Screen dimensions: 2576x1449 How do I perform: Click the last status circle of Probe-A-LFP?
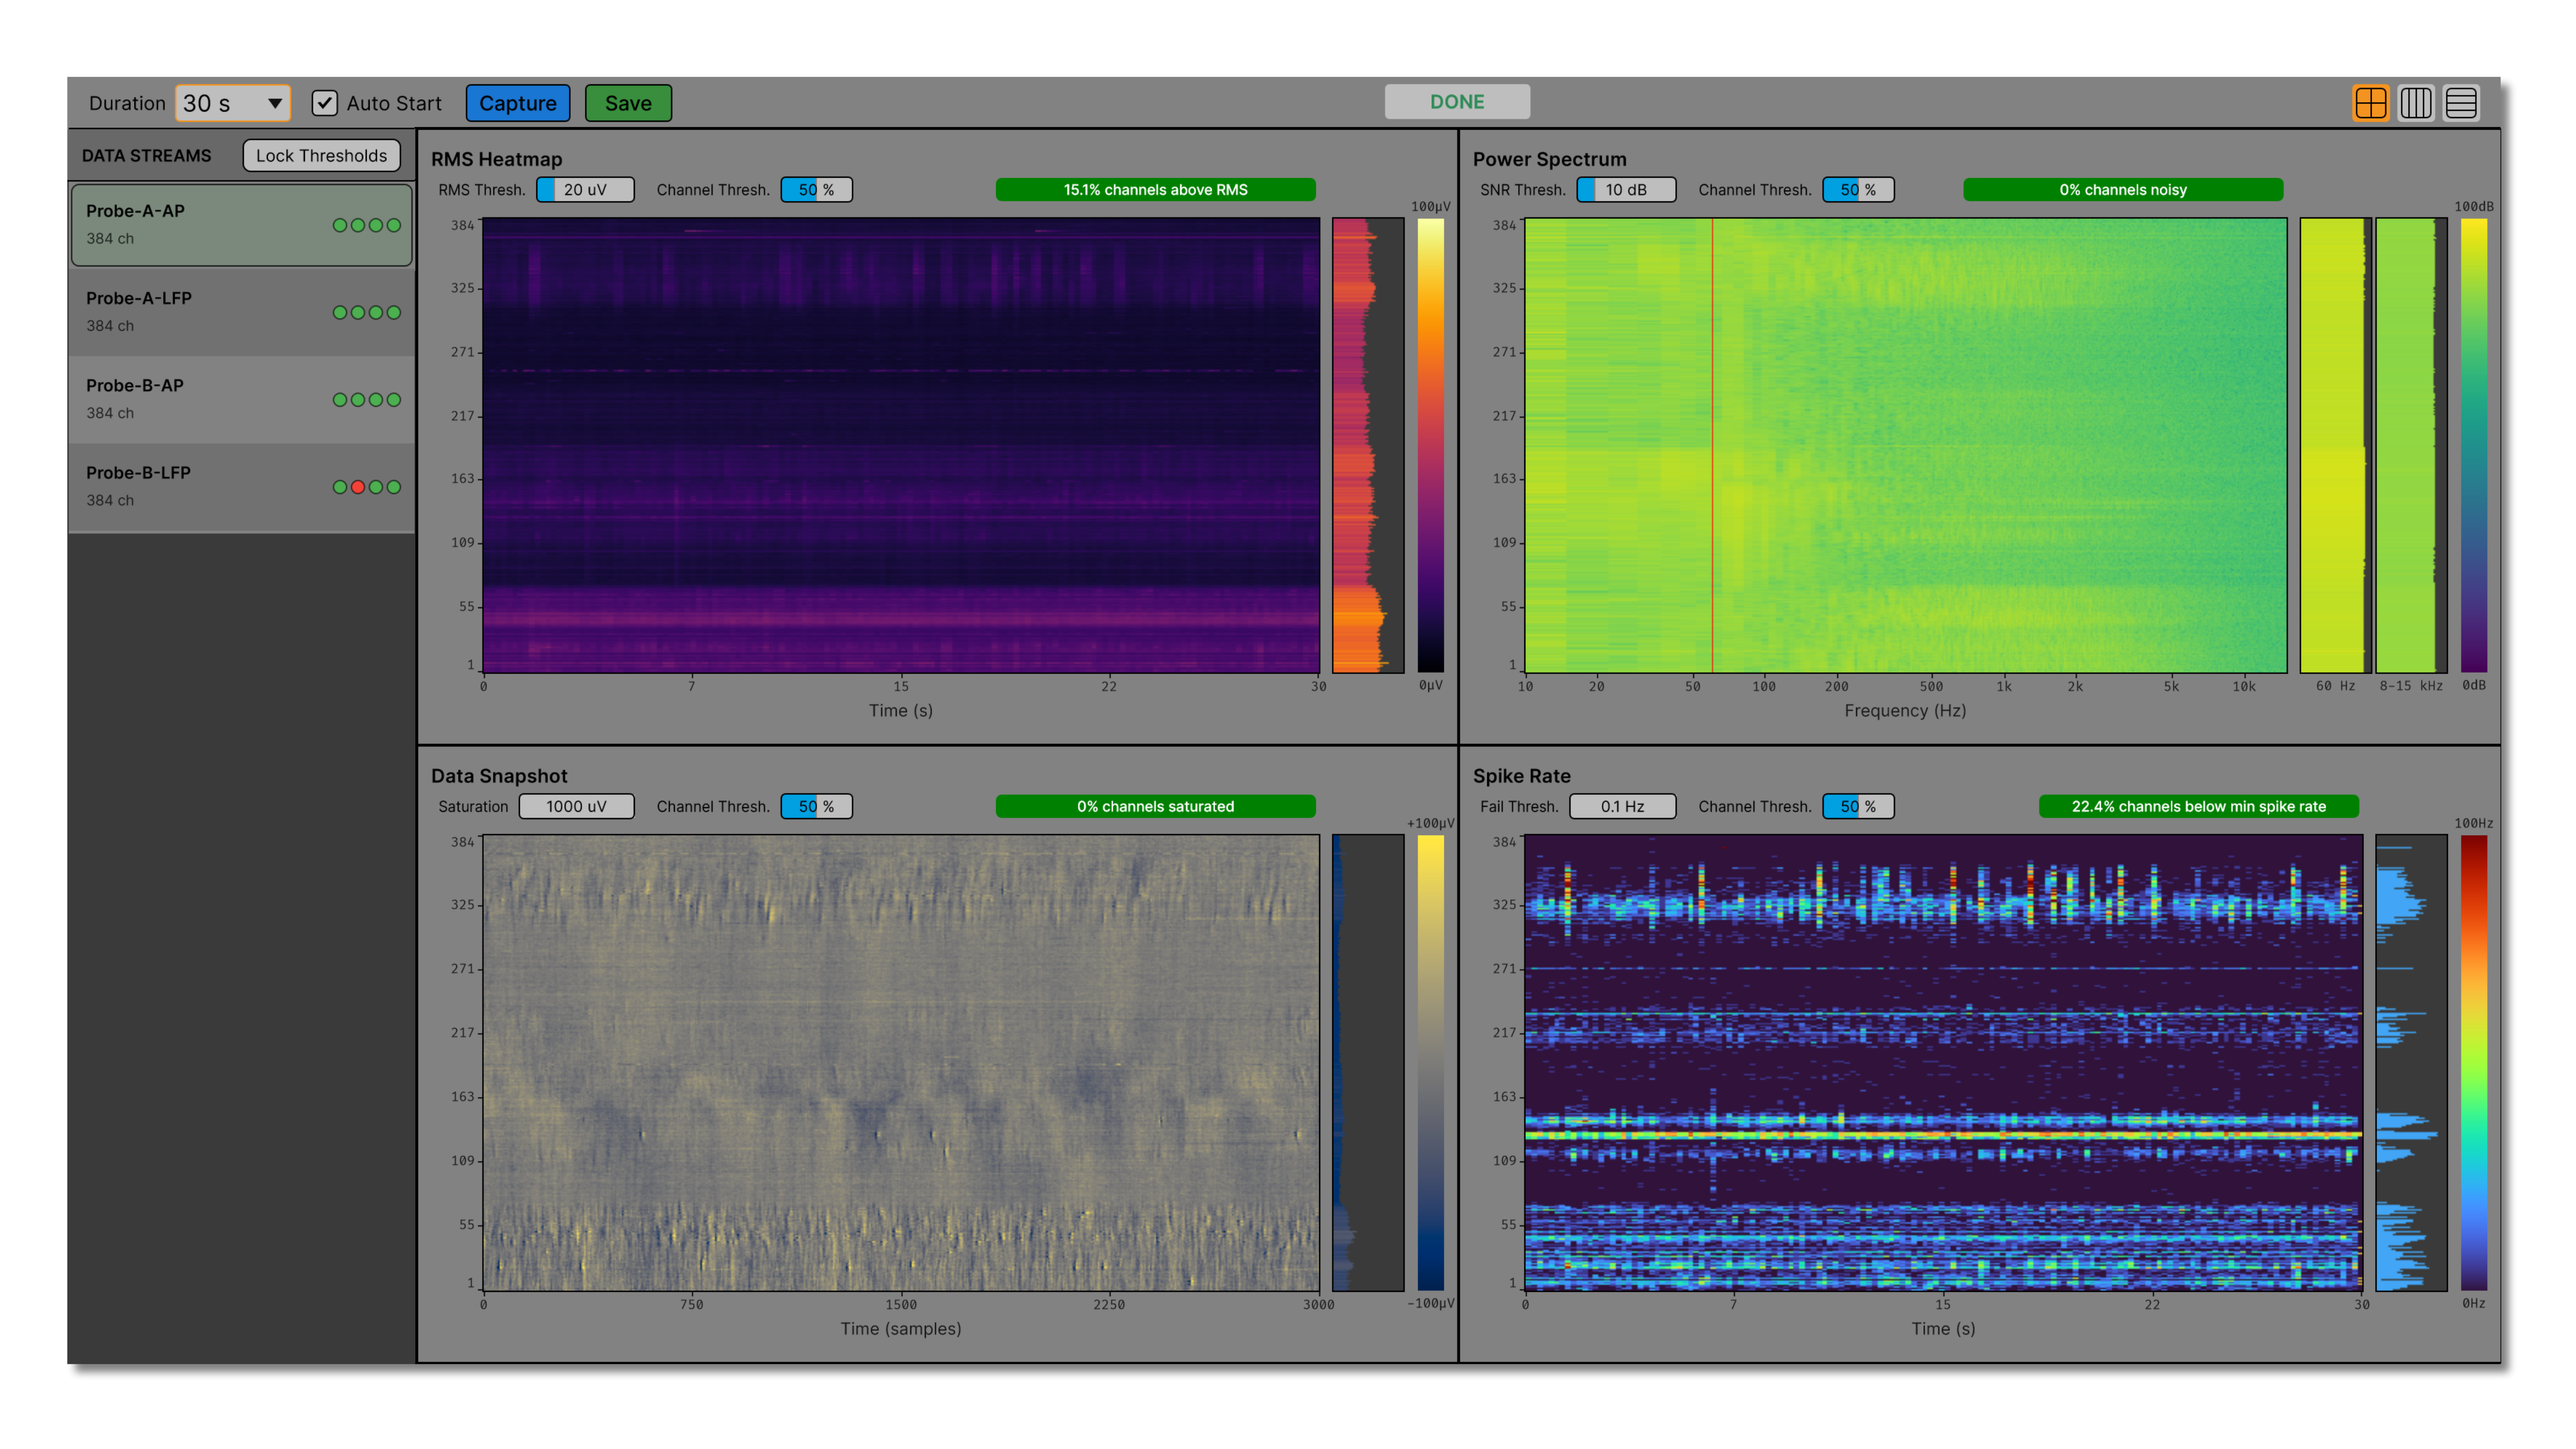coord(394,312)
